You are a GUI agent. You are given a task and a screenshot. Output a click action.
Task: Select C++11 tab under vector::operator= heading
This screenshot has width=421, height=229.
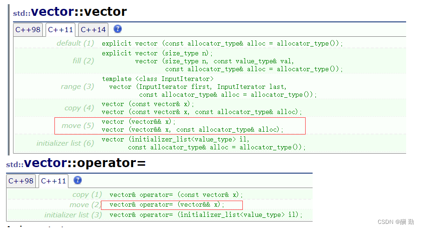(54, 181)
